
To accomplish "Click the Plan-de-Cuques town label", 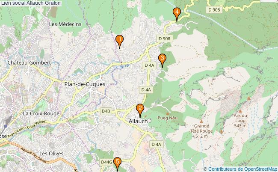I will tap(85, 84).
